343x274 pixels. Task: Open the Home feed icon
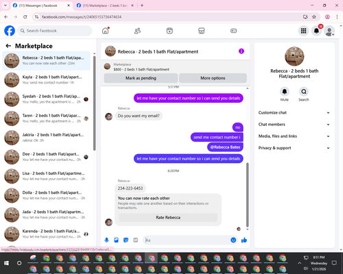click(106, 31)
